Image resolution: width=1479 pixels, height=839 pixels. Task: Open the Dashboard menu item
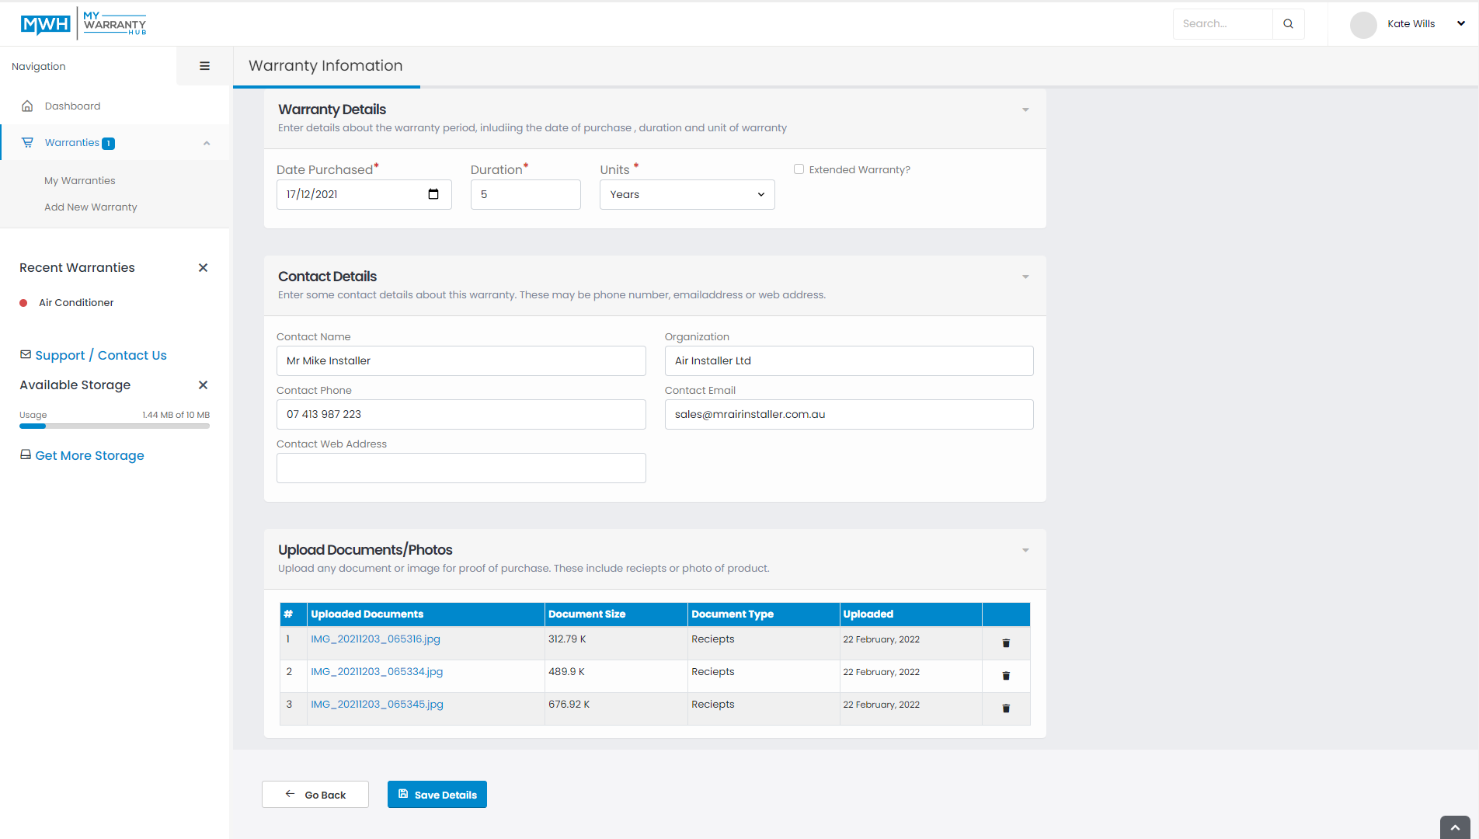(x=115, y=106)
